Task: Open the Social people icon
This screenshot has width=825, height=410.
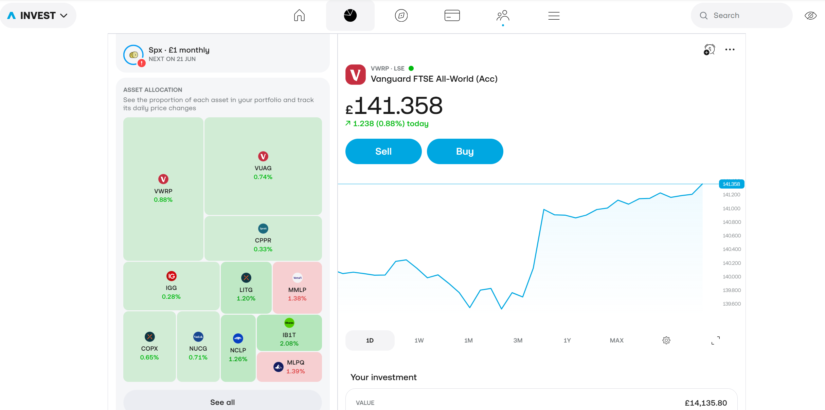Action: [x=503, y=16]
